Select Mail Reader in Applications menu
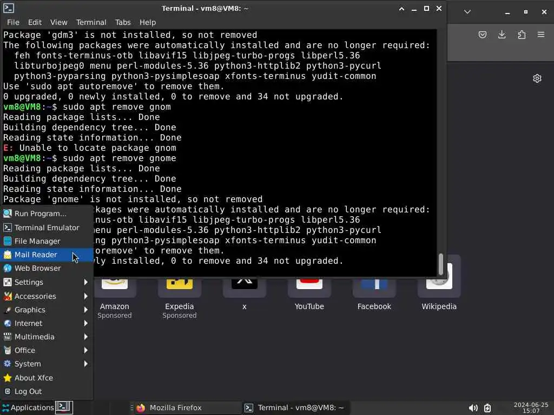 coord(47,255)
